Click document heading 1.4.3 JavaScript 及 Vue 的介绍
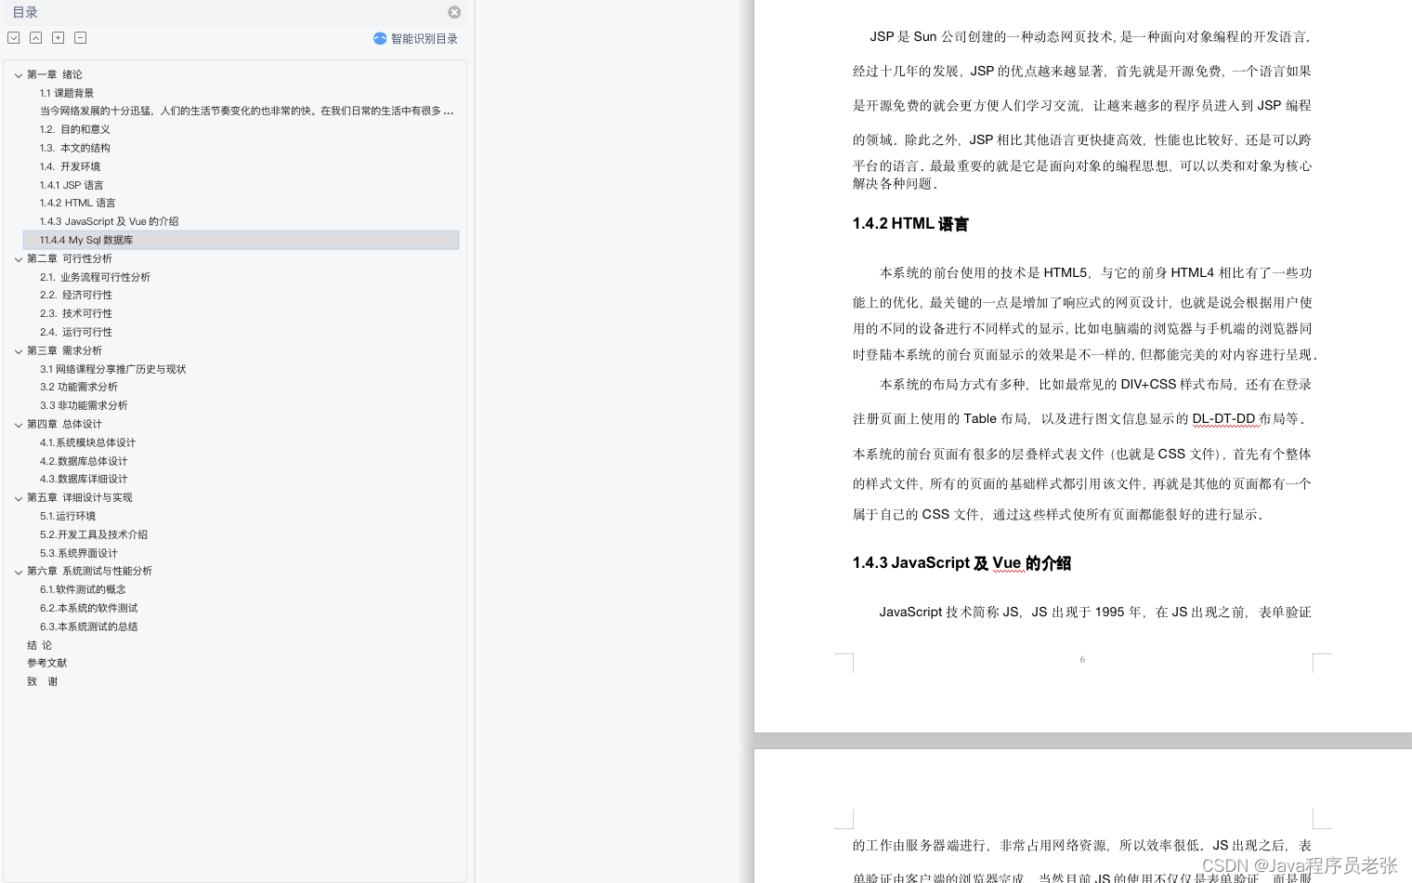Screen dimensions: 1412x883 coord(961,563)
